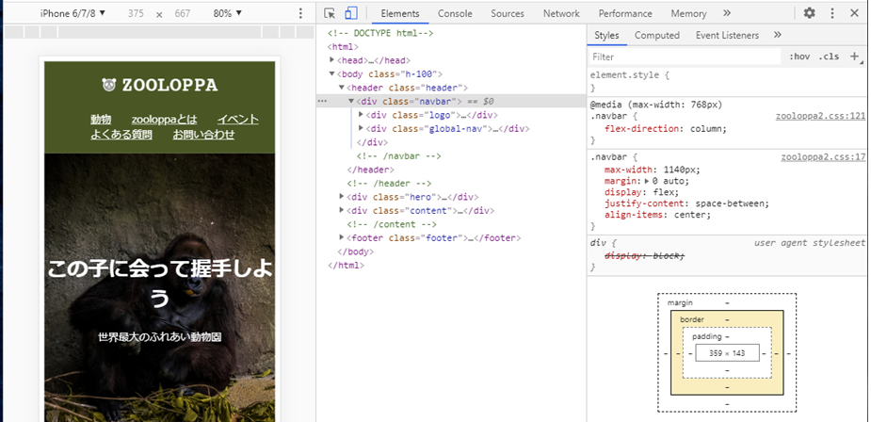Click the zooloppaとは nav link
Viewport: 871px width, 422px height.
tap(165, 120)
